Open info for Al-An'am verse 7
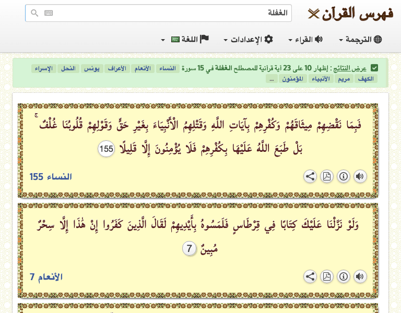 tap(343, 276)
